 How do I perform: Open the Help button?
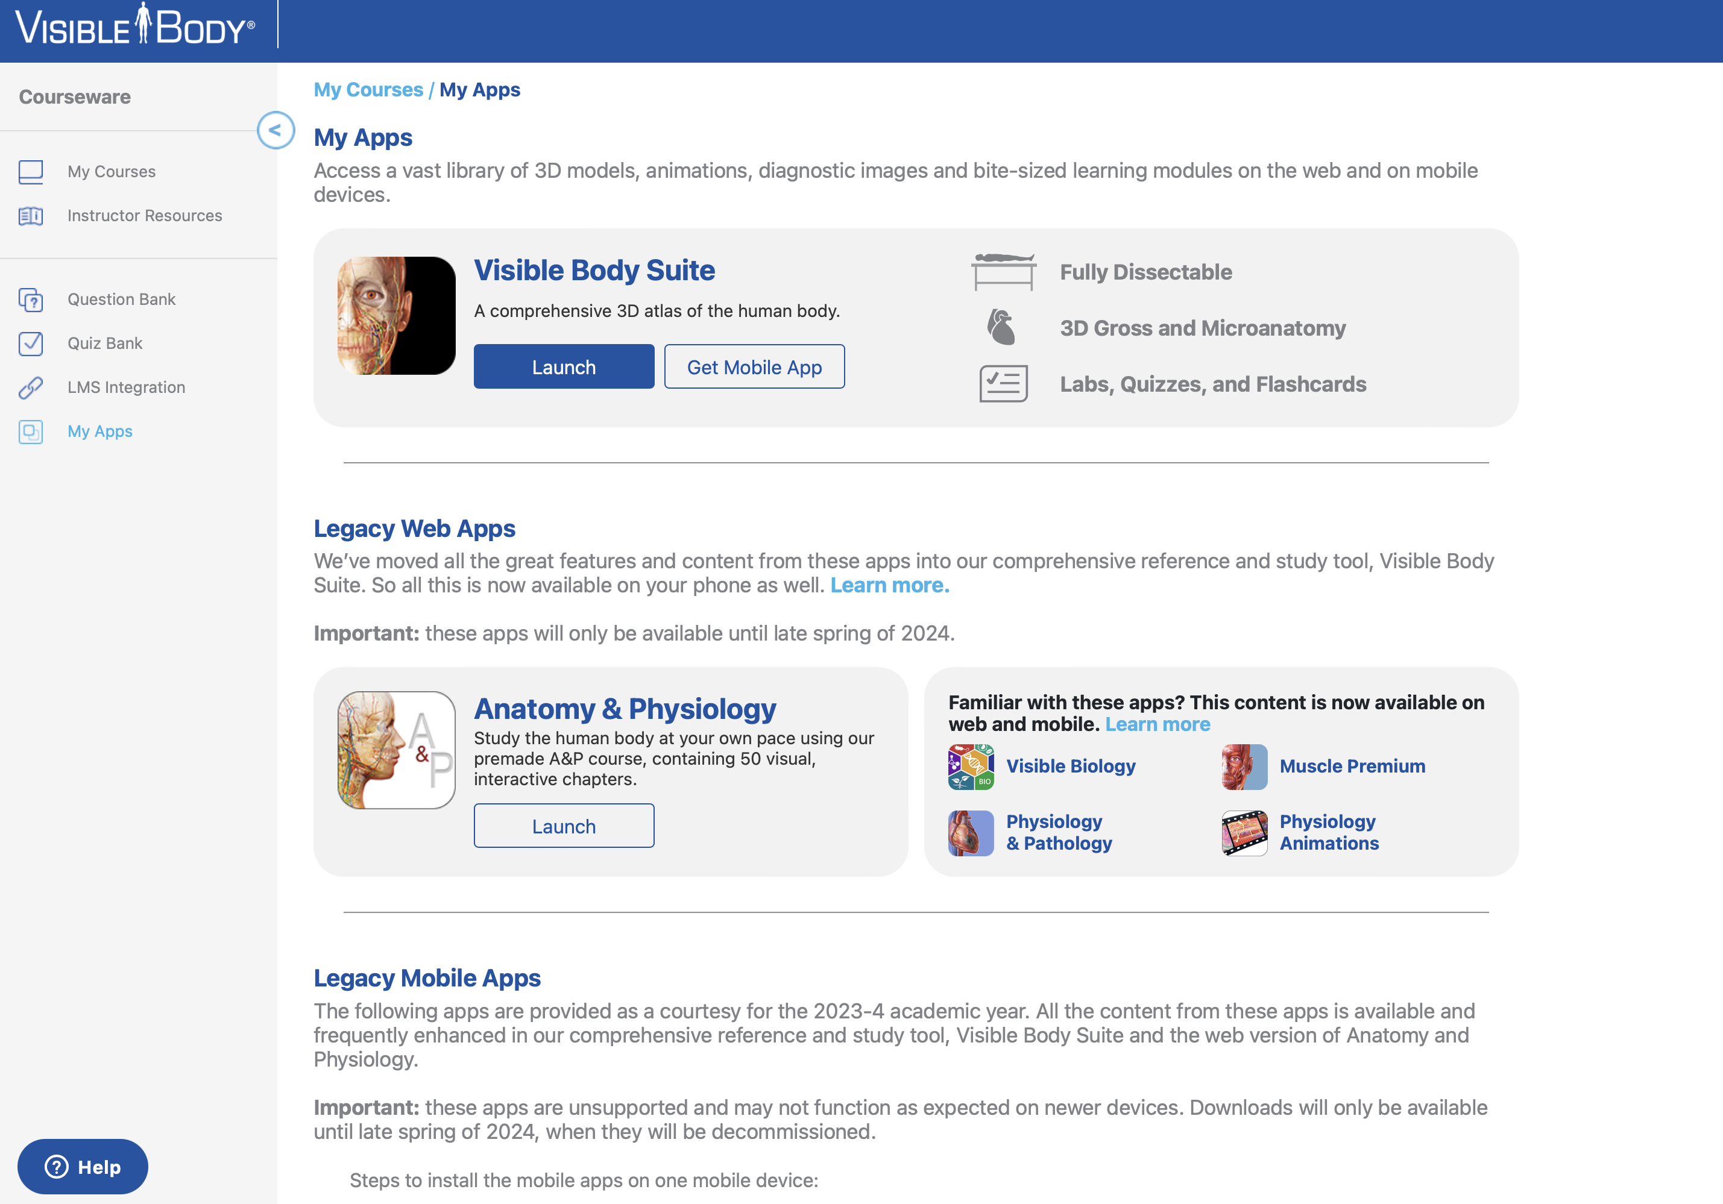83,1167
